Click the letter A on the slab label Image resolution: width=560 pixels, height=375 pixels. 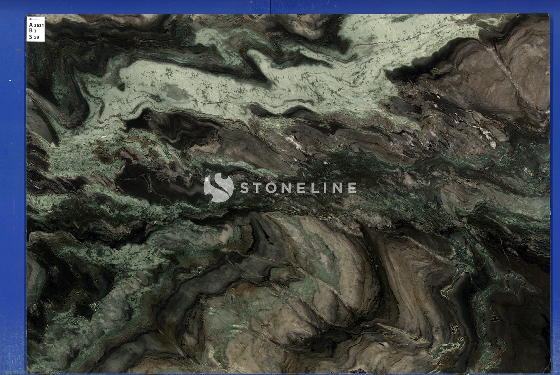tap(31, 25)
